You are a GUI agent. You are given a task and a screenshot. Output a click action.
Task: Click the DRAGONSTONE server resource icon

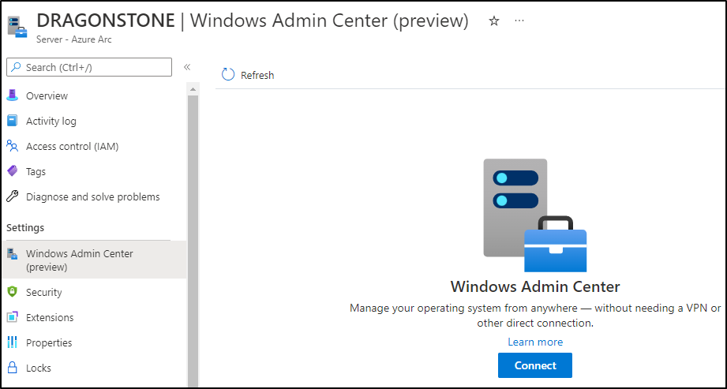pos(17,27)
